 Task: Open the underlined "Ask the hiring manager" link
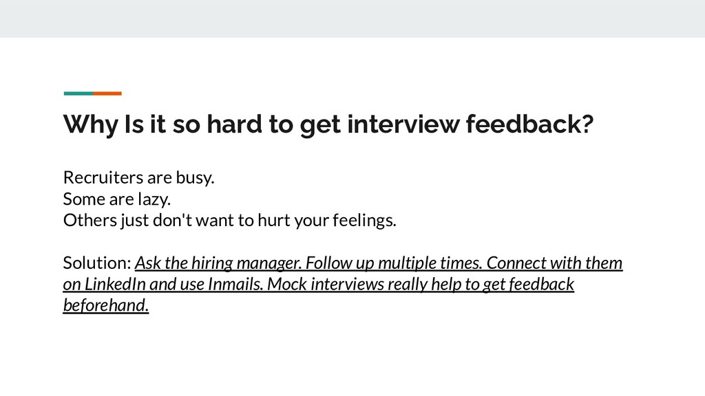pyautogui.click(x=218, y=263)
